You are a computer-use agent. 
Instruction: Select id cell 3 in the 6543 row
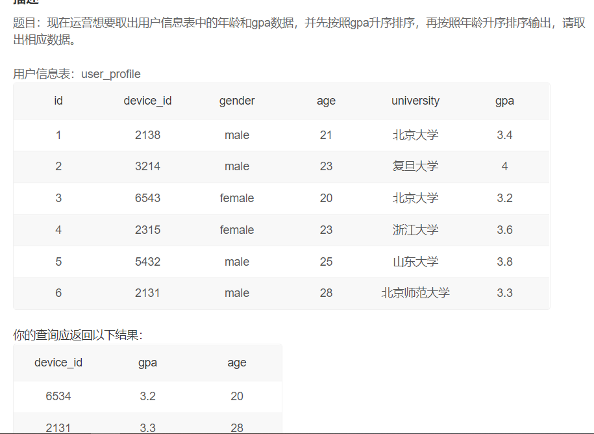click(x=58, y=198)
